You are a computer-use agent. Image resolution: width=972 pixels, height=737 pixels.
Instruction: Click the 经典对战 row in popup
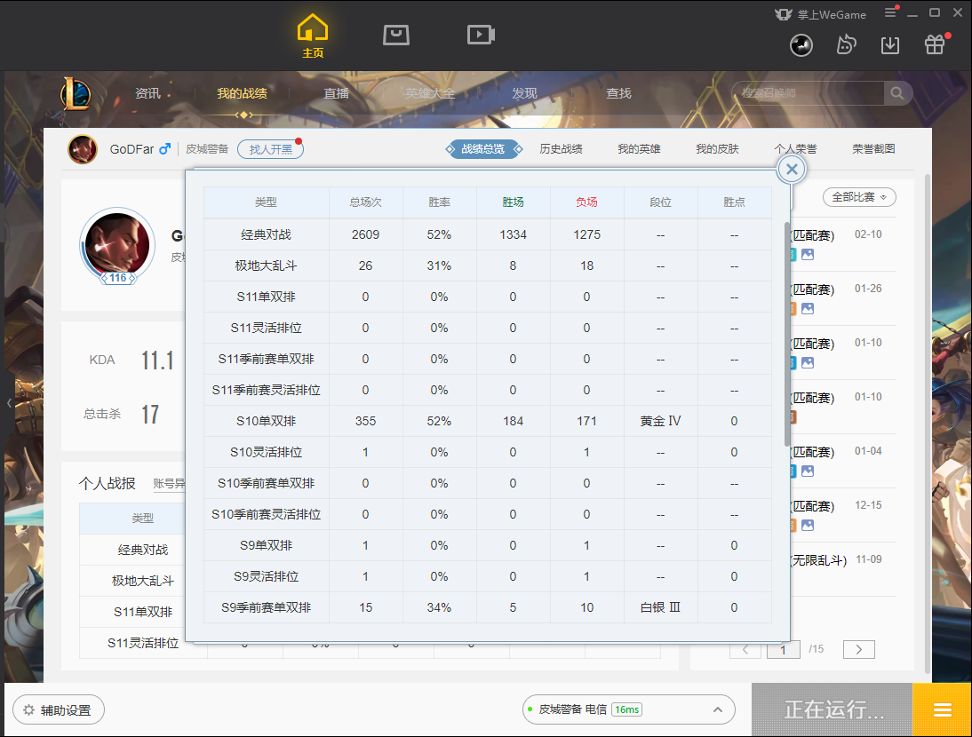pyautogui.click(x=488, y=234)
